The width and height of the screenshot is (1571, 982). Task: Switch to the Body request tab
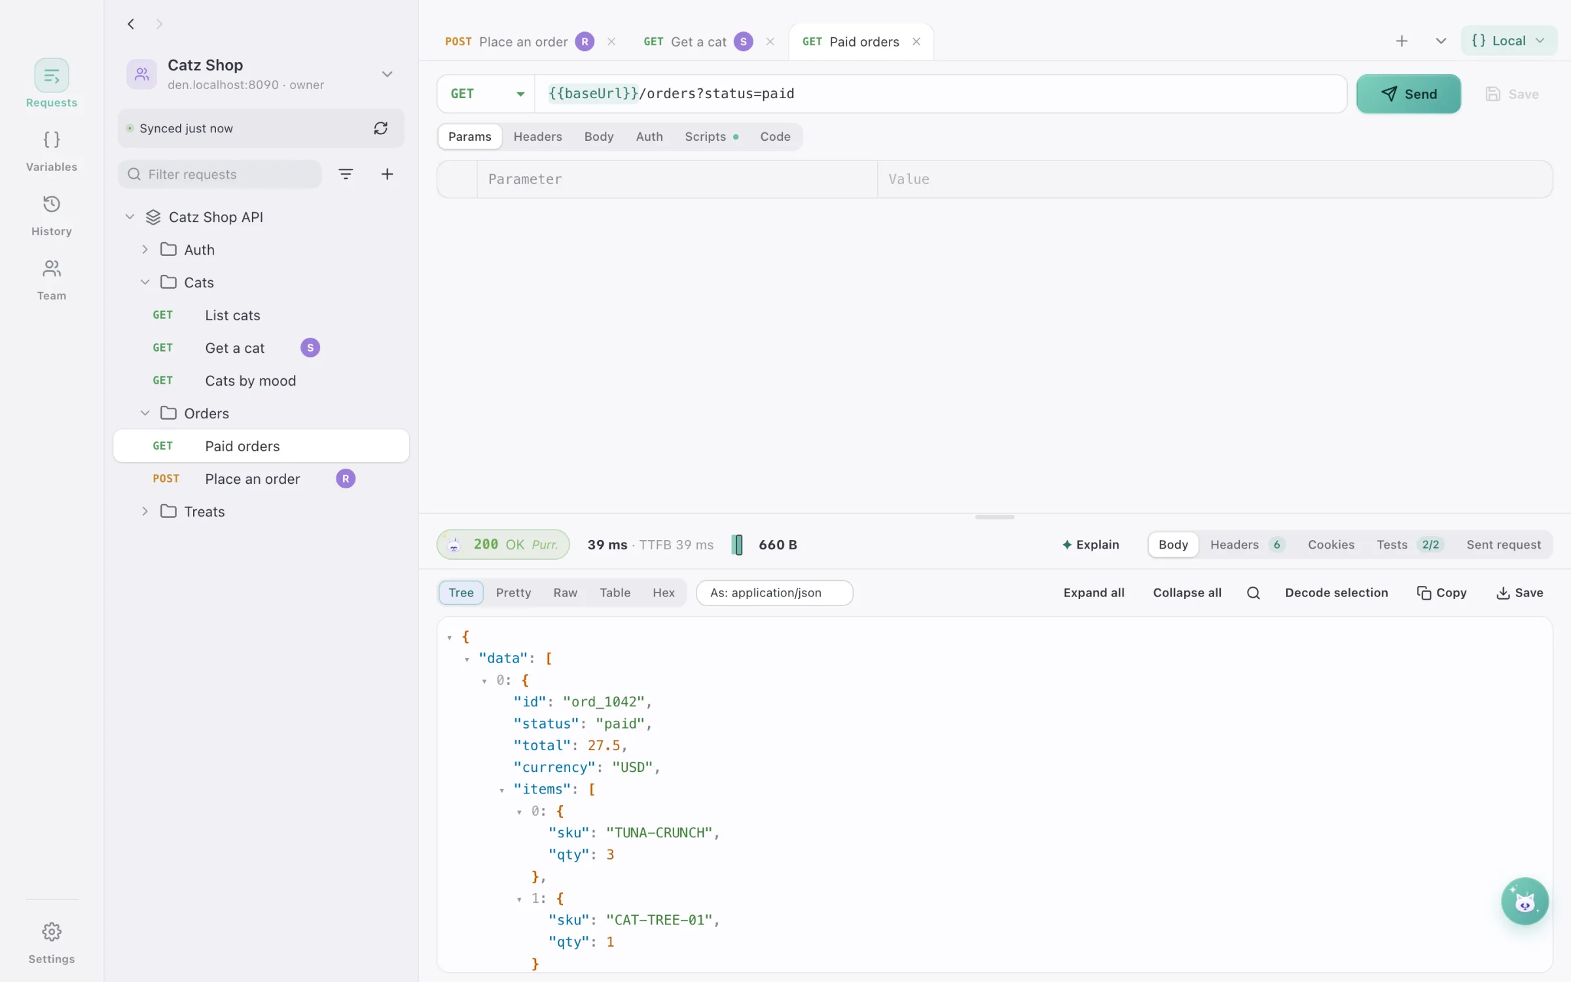point(599,137)
